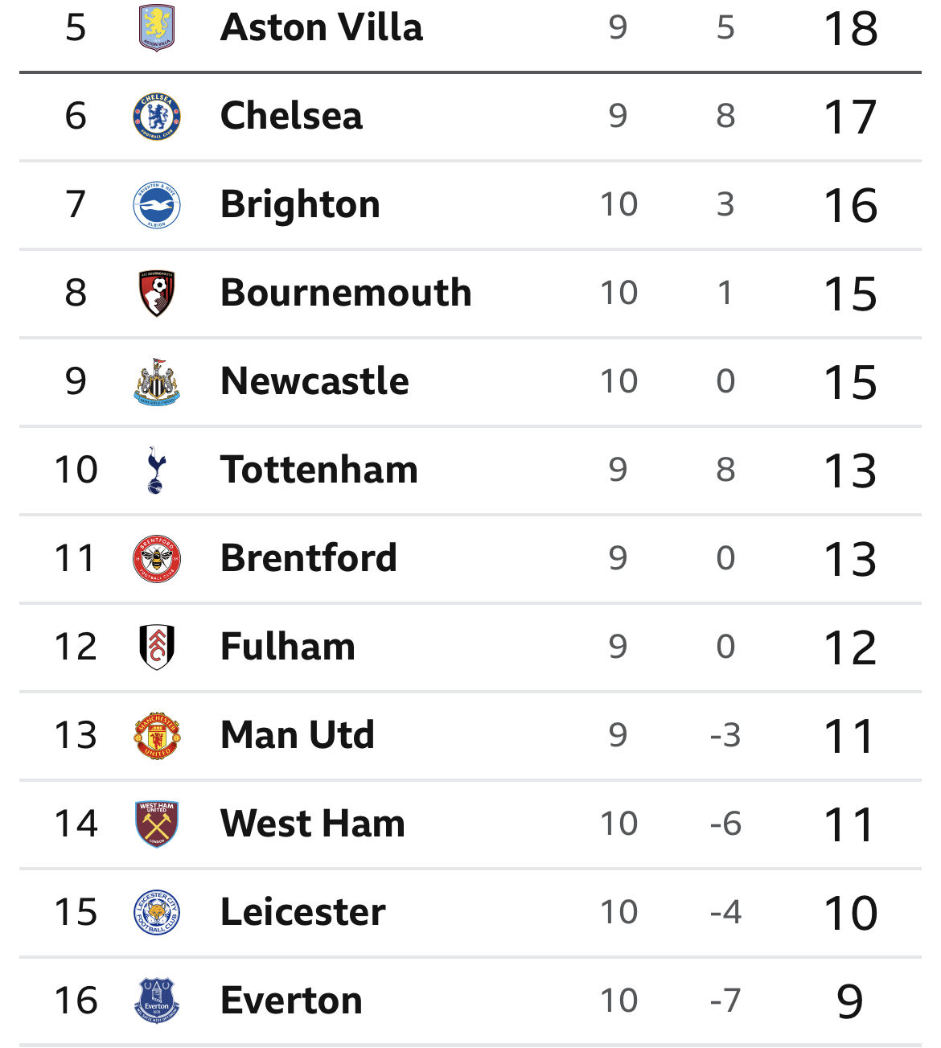Screen dimensions: 941x1048
Task: Open the Man Utd team link
Action: pyautogui.click(x=298, y=735)
